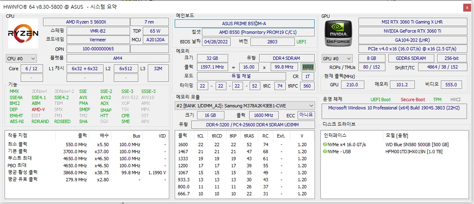
Task: Click the AM4 platform value
Action: click(118, 58)
